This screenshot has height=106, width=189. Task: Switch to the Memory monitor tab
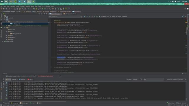pyautogui.click(x=22, y=79)
